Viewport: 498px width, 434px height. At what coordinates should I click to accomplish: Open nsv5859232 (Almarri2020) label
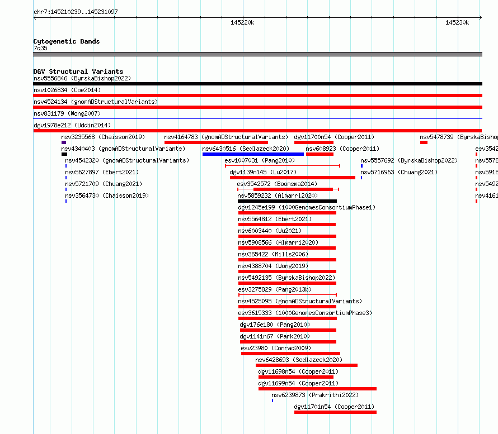[278, 195]
